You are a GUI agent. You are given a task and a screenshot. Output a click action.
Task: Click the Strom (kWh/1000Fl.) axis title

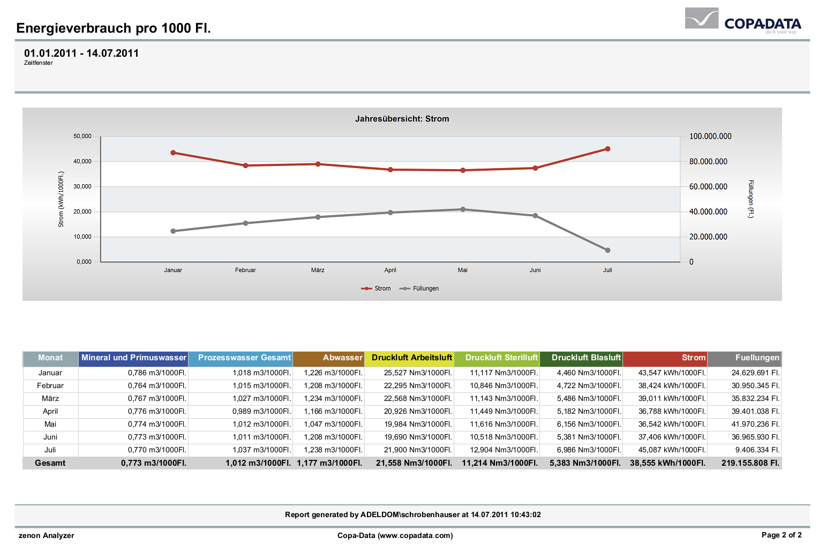click(61, 199)
